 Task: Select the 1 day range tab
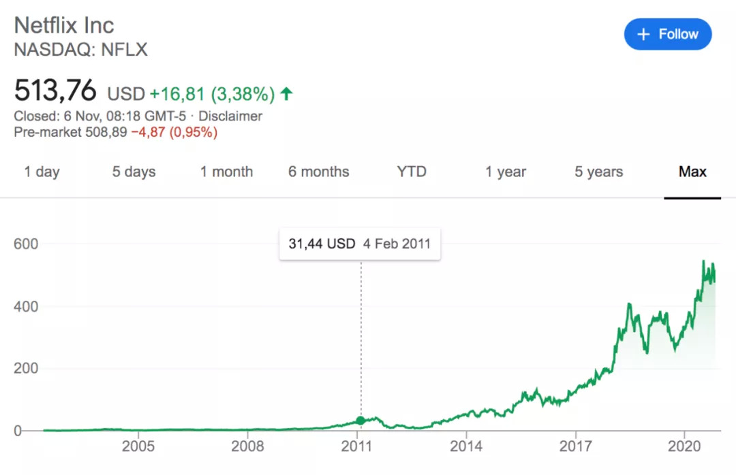click(x=42, y=172)
